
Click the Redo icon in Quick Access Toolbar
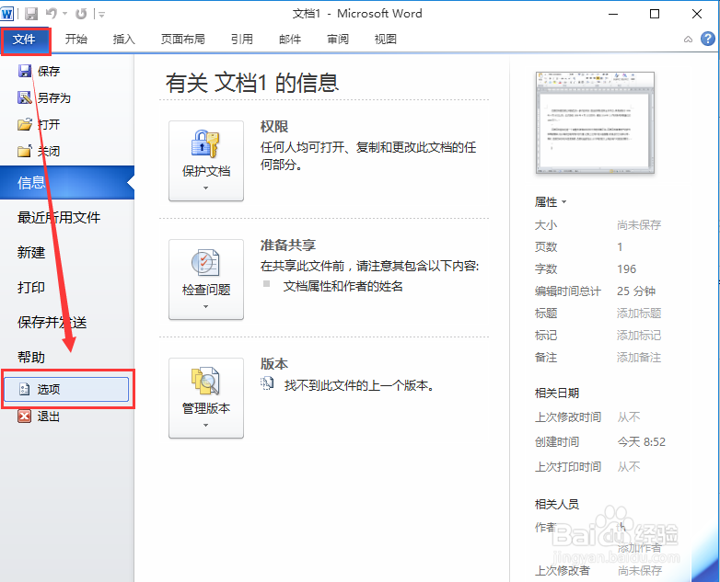click(81, 14)
